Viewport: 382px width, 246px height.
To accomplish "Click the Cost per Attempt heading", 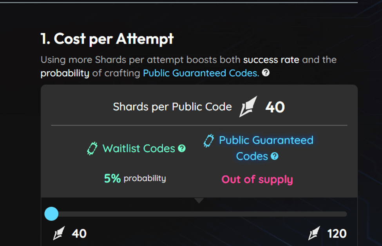I will tap(107, 39).
